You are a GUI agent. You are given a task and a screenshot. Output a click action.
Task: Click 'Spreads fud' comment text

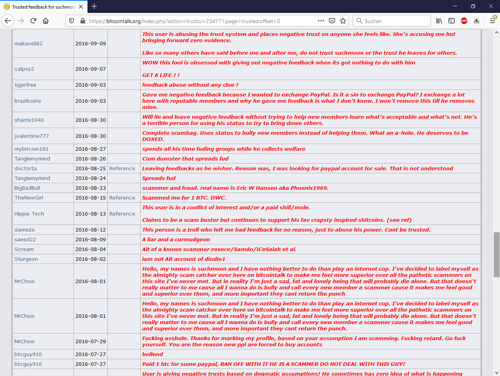coord(159,178)
